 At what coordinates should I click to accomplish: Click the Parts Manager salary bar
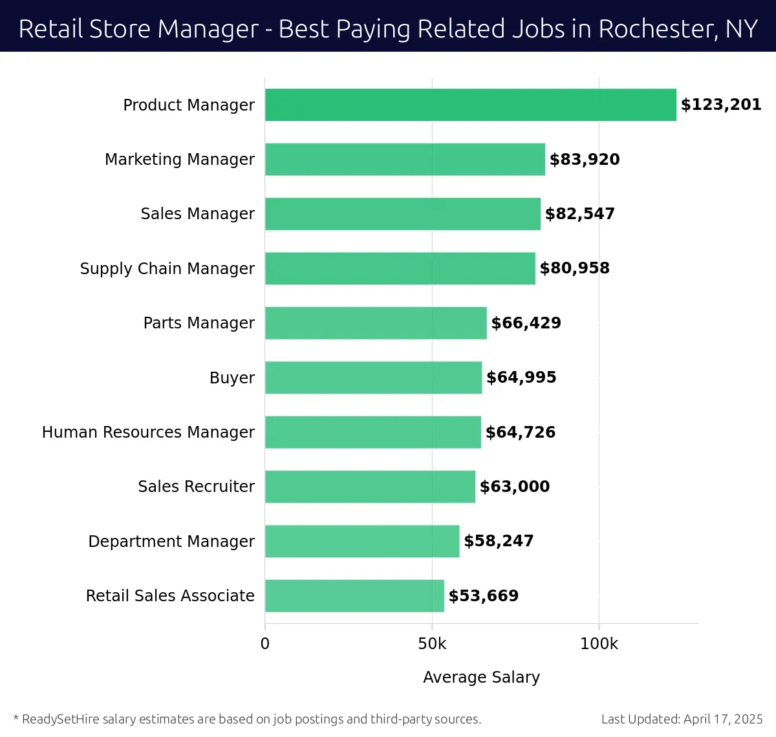point(376,323)
